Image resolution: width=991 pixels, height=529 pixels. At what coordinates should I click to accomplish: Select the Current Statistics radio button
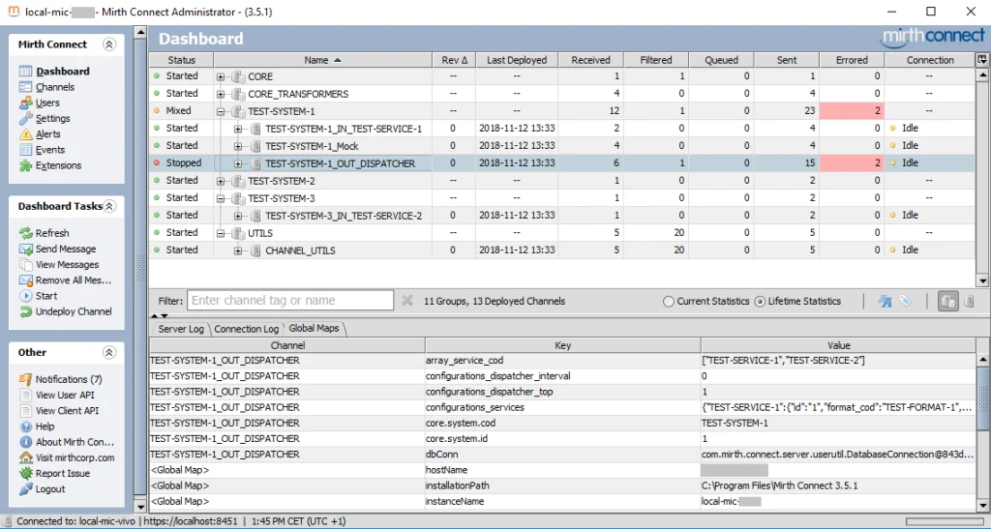(706, 301)
